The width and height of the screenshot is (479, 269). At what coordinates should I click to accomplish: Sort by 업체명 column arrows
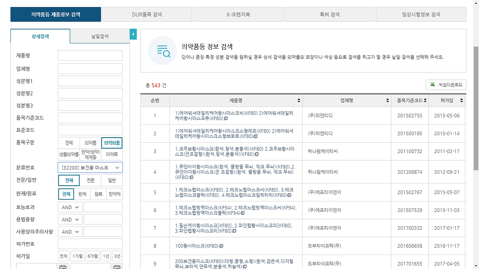(x=387, y=101)
